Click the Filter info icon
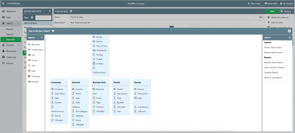295x133 pixels. pos(32,18)
